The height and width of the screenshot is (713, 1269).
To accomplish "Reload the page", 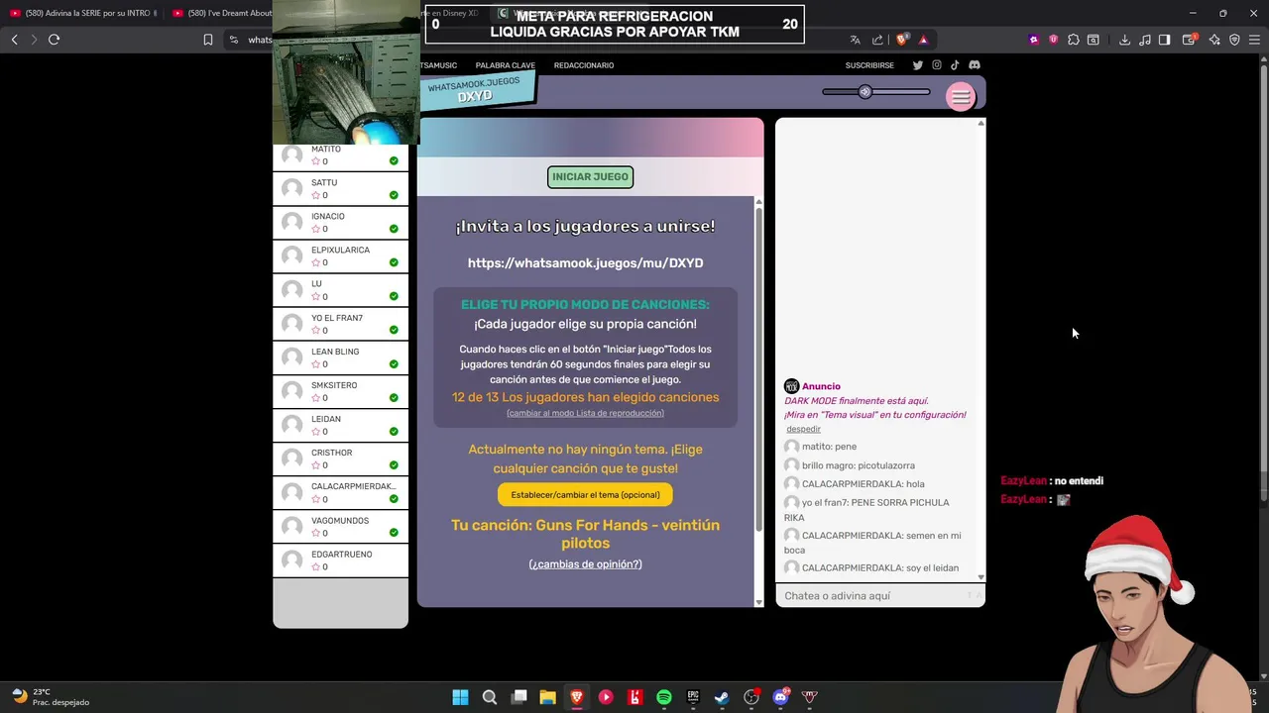I will click(55, 40).
